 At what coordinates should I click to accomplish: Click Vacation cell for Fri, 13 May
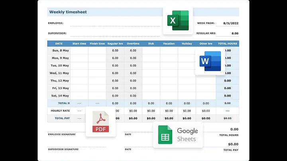[x=169, y=88]
